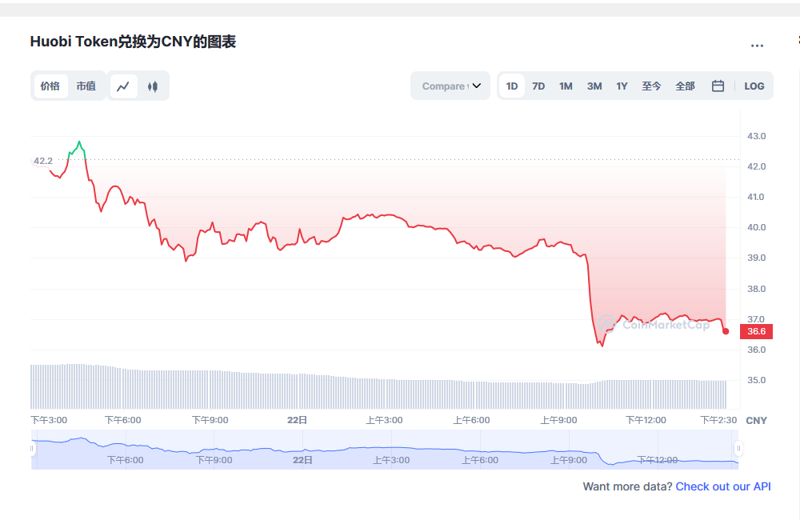Switch to candlestick chart icon
The width and height of the screenshot is (800, 520).
(153, 86)
